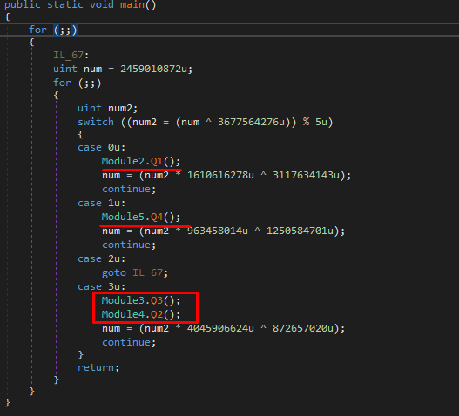
Task: Go to the Q1 method call
Action: [156, 161]
